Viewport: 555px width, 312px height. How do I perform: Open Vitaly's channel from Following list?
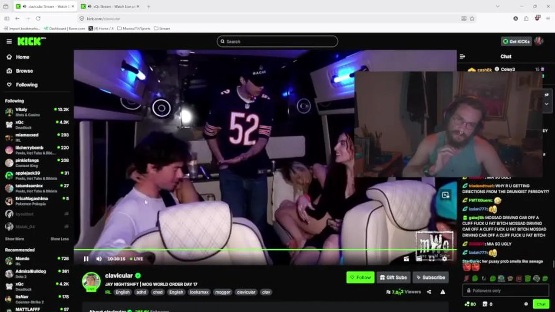(37, 112)
